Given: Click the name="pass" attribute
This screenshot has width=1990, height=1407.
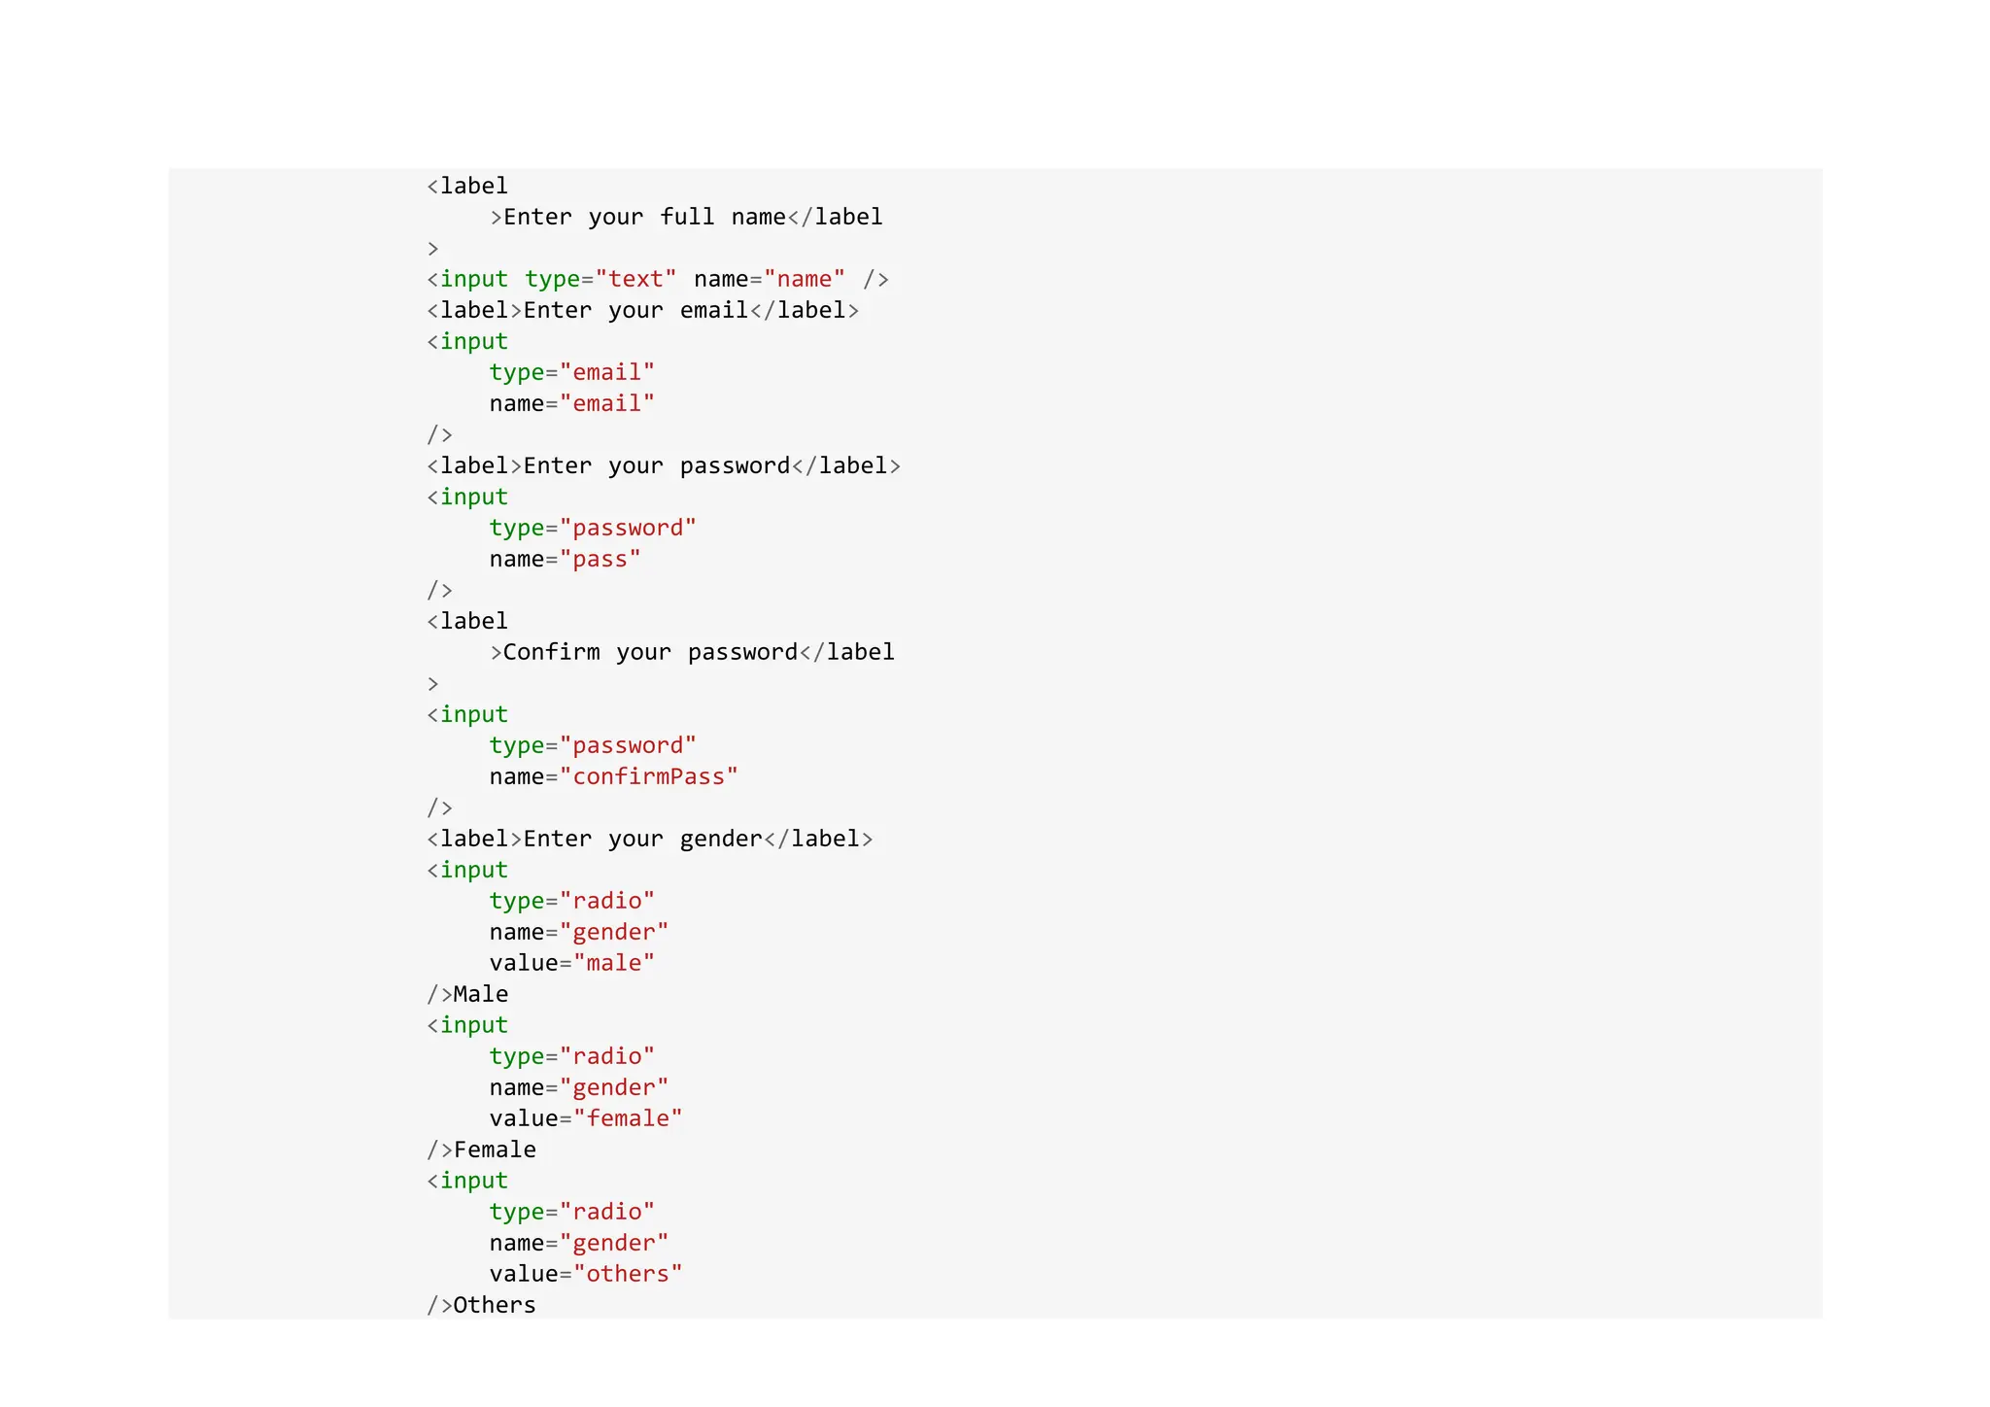Looking at the screenshot, I should pos(565,559).
